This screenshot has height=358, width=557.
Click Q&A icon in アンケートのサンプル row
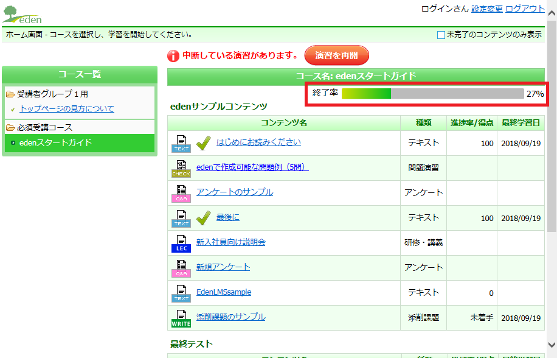tap(181, 194)
